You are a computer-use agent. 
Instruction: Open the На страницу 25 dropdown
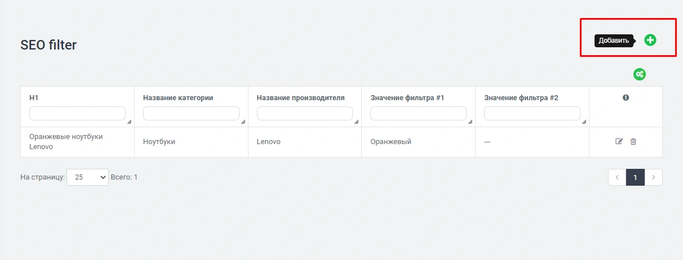coord(87,177)
